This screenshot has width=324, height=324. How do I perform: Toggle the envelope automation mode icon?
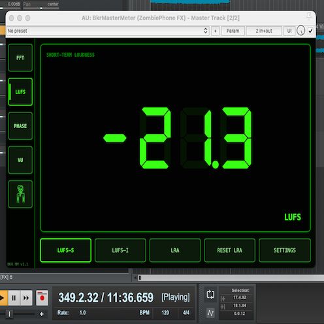[x=210, y=313]
